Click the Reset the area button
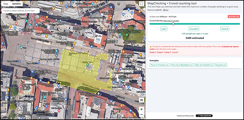This screenshot has width=244, height=120. tap(234, 17)
